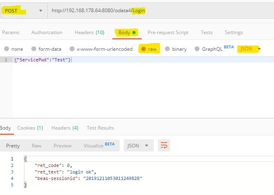Select the raw body type radio button
The height and width of the screenshot is (195, 274).
(x=143, y=49)
